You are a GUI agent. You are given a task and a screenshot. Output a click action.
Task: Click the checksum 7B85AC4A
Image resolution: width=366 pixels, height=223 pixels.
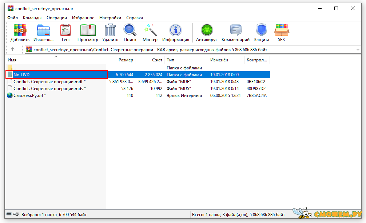(x=256, y=95)
